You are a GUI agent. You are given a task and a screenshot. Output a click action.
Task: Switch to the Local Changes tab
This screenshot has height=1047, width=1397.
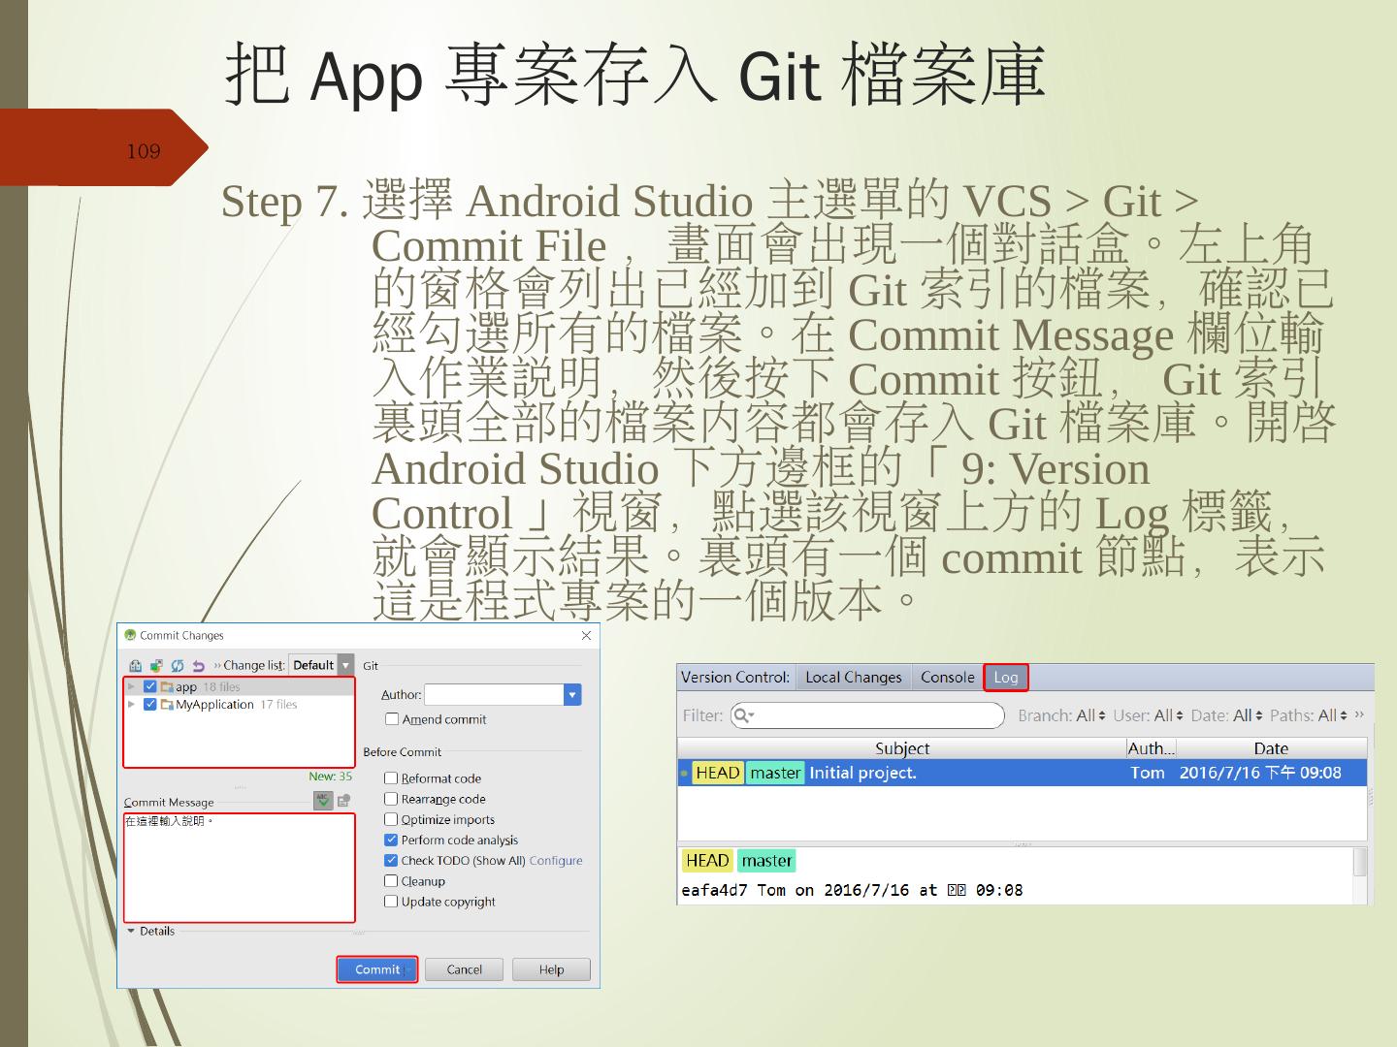[x=854, y=678]
